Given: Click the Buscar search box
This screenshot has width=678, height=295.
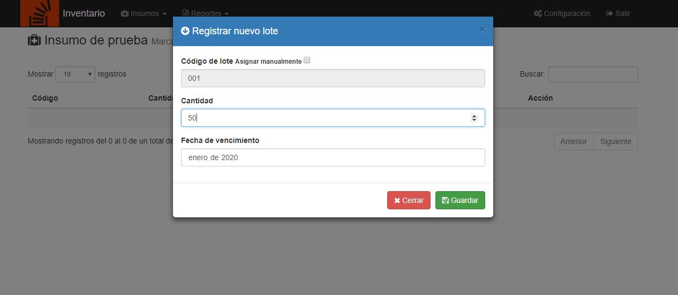Looking at the screenshot, I should pyautogui.click(x=593, y=74).
